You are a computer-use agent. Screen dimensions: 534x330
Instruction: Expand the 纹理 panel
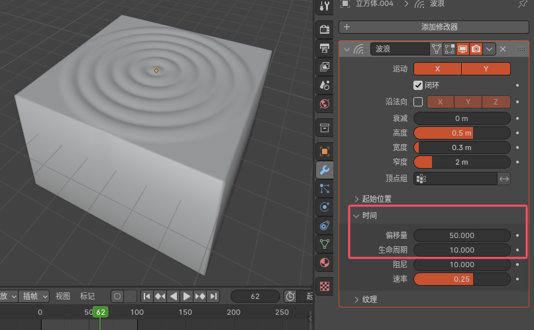(x=369, y=300)
